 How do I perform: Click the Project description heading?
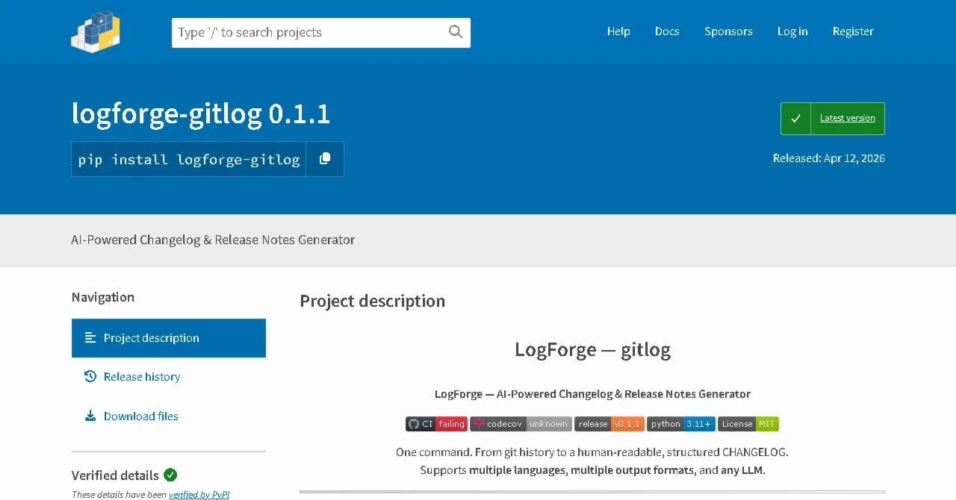(373, 301)
